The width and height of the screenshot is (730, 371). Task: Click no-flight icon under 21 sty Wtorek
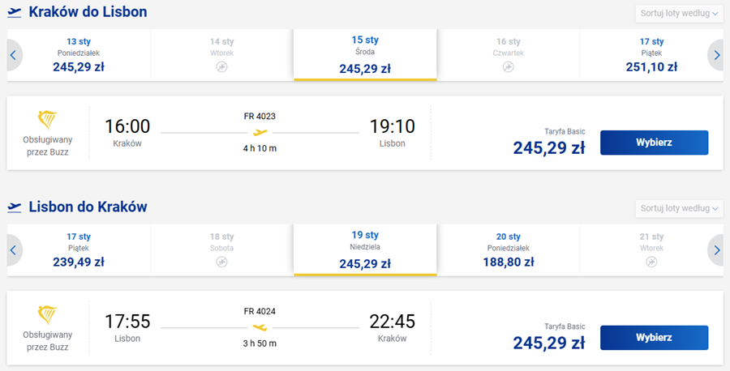click(x=651, y=262)
